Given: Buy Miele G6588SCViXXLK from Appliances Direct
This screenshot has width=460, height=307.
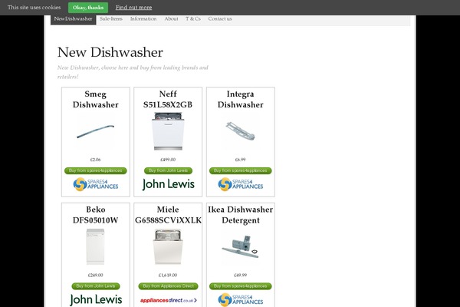Looking at the screenshot, I should [x=168, y=286].
